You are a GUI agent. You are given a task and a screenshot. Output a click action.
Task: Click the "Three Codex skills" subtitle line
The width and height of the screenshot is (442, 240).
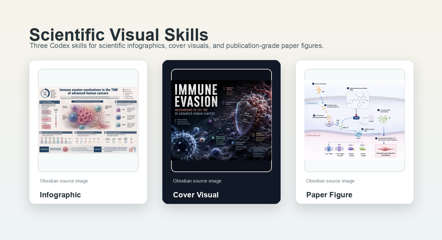[177, 46]
